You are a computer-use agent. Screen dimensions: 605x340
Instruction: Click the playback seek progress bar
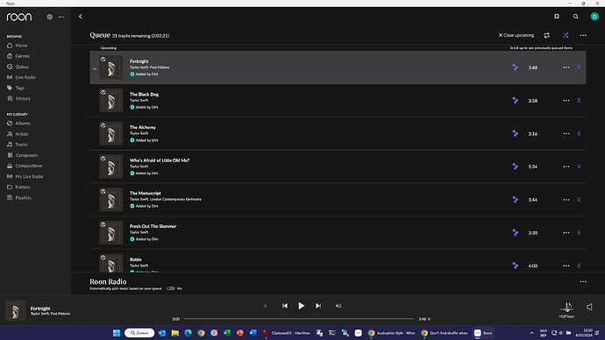point(299,319)
